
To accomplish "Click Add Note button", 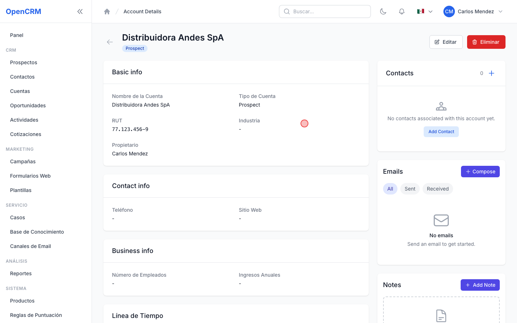I will [480, 285].
